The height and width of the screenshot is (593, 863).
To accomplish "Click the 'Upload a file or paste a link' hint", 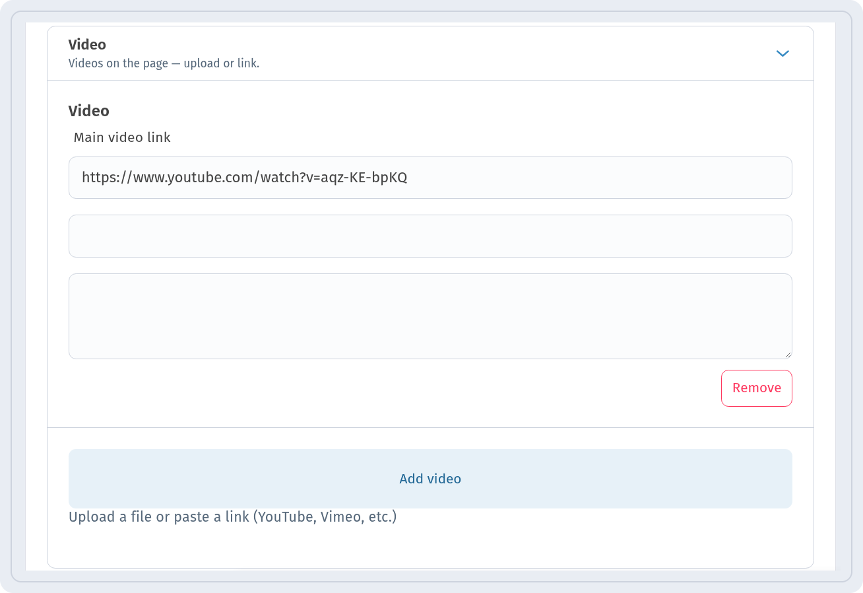I will pyautogui.click(x=233, y=517).
